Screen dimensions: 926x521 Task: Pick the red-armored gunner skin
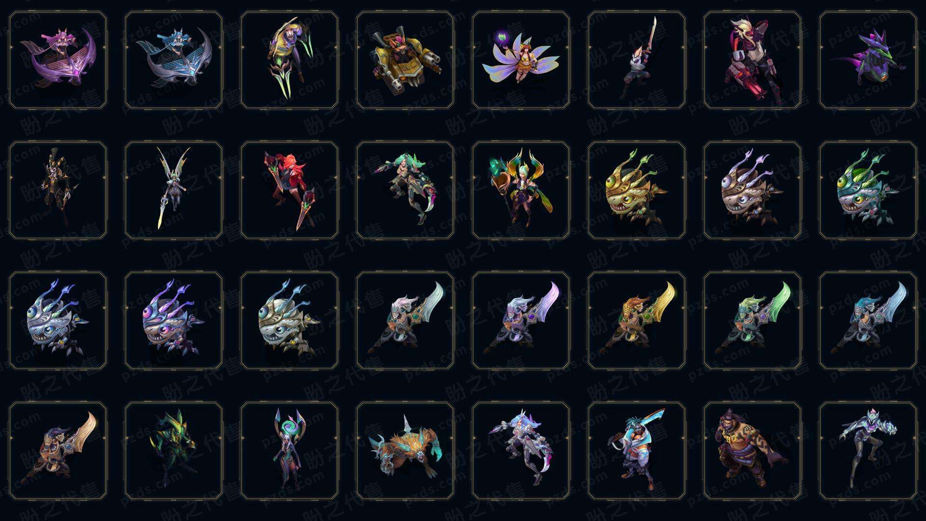click(752, 60)
